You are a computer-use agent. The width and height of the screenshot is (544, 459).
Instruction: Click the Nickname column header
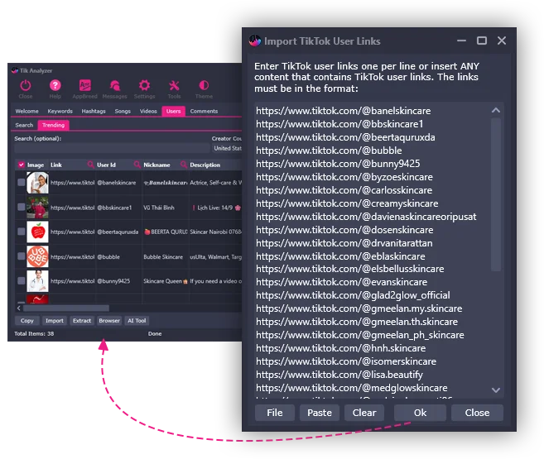pos(156,165)
